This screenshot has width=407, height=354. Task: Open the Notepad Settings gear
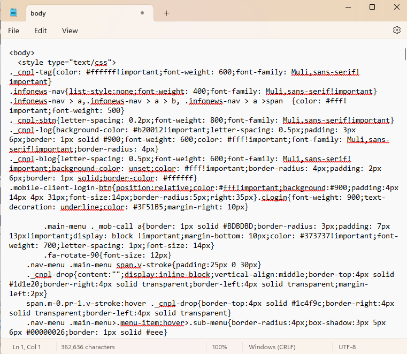pos(396,30)
